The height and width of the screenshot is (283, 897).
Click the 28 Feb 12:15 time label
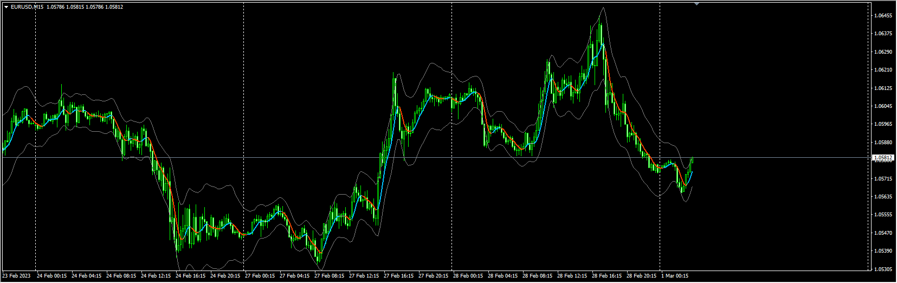pos(572,276)
